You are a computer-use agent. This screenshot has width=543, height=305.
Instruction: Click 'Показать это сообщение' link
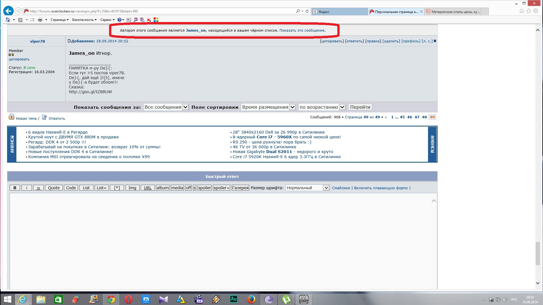(302, 30)
